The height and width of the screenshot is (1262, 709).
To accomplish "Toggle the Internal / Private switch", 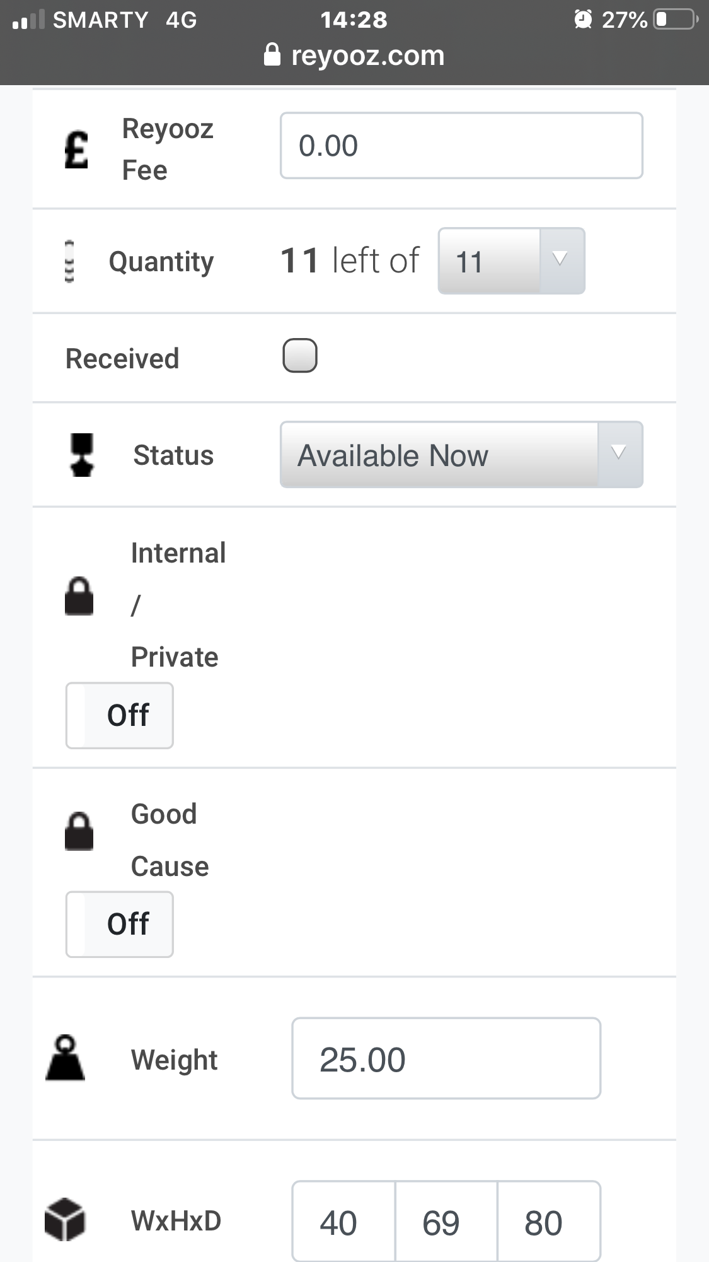I will tap(120, 716).
